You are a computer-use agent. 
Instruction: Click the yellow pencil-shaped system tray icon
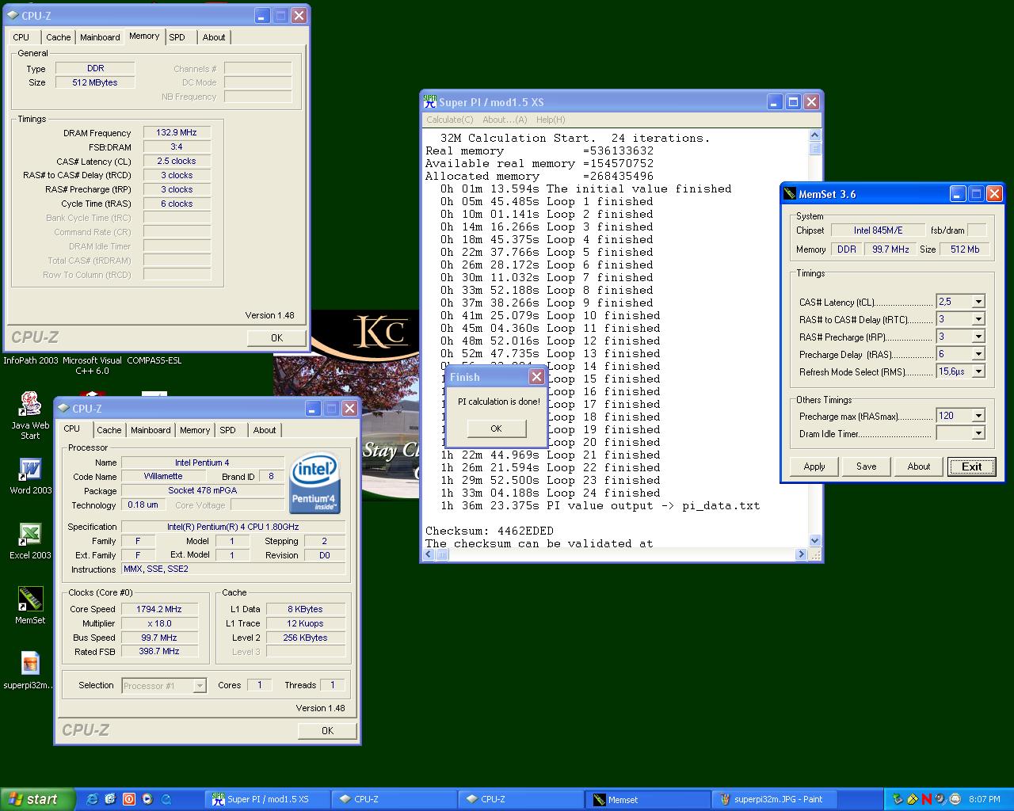pos(912,799)
